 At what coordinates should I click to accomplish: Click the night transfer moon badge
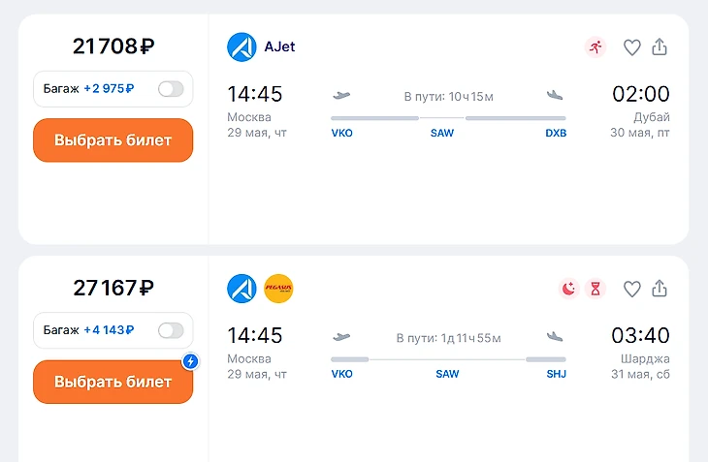569,289
